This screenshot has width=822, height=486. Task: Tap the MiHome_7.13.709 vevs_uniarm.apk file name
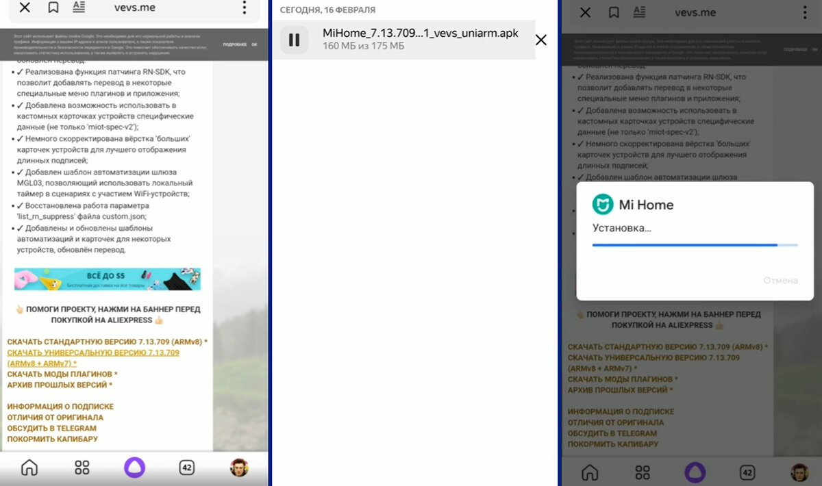[421, 33]
